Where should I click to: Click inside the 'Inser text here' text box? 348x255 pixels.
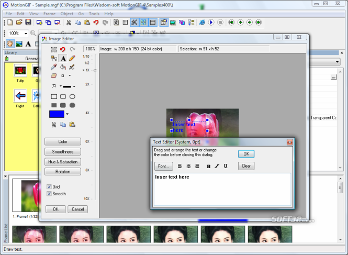222,189
